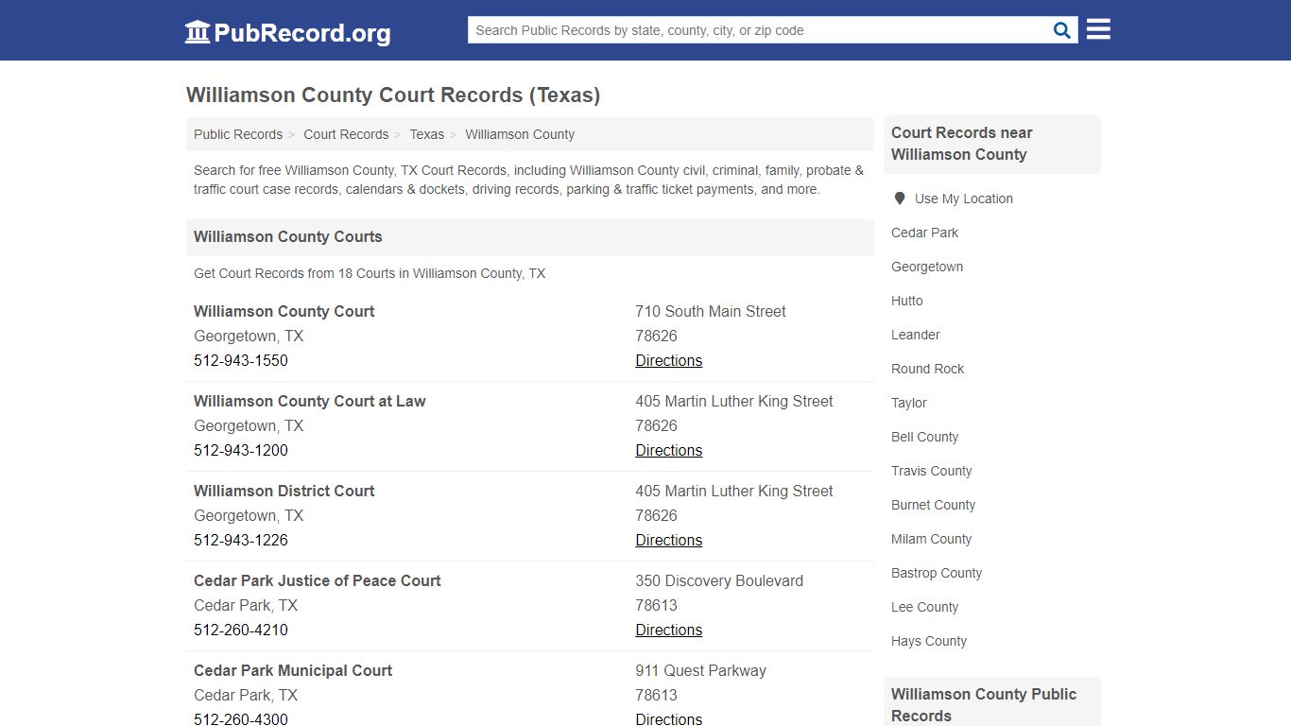Image resolution: width=1291 pixels, height=726 pixels.
Task: Open Georgetown in sidebar
Action: point(927,267)
